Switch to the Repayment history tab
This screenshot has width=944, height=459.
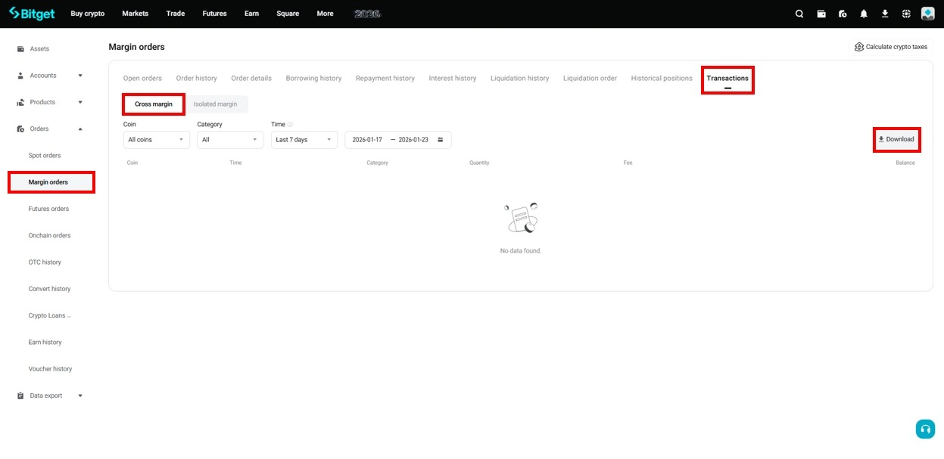(x=385, y=79)
